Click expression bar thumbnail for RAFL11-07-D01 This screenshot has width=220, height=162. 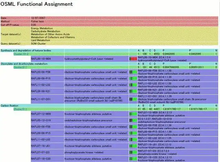(x=133, y=99)
